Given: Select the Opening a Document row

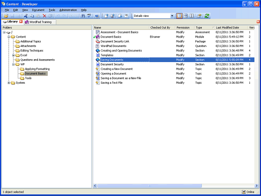Looking at the screenshot, I should click(174, 73).
